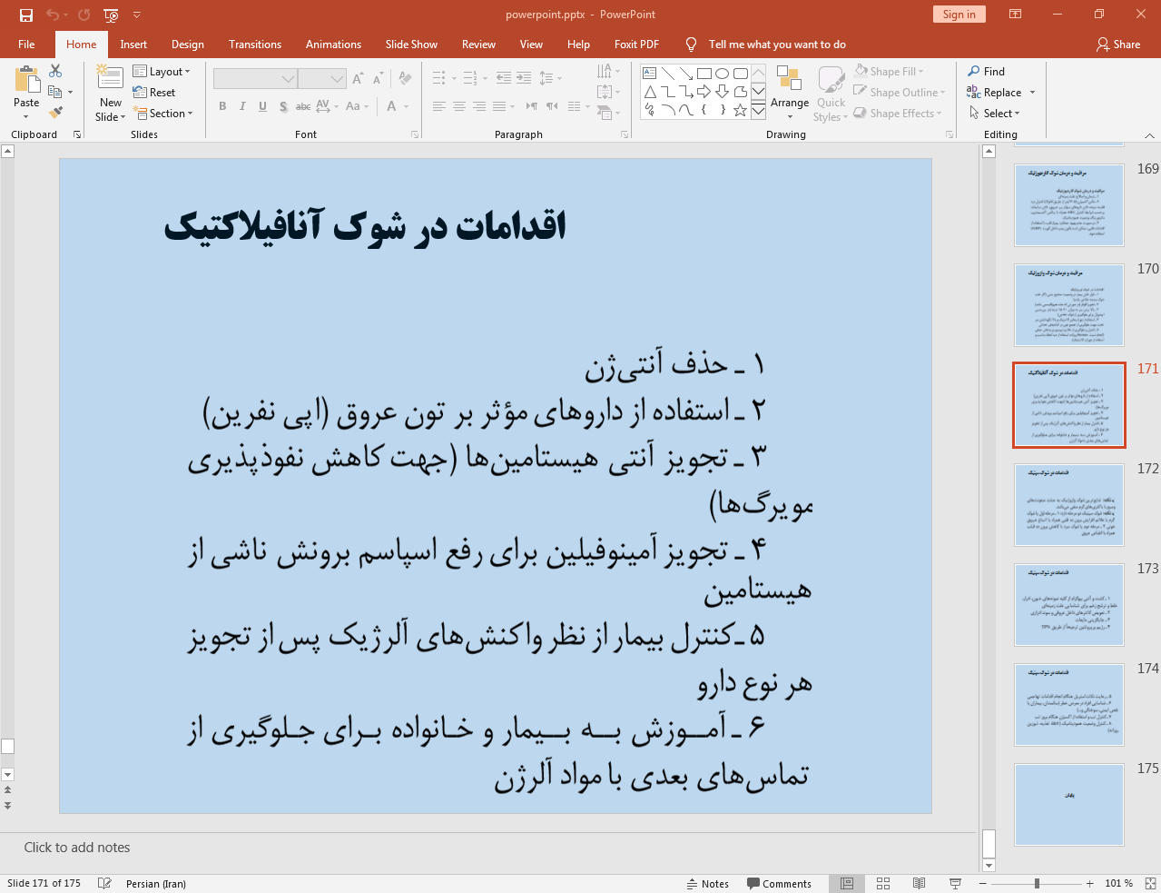Open the Insert tab
This screenshot has width=1161, height=893.
133,44
